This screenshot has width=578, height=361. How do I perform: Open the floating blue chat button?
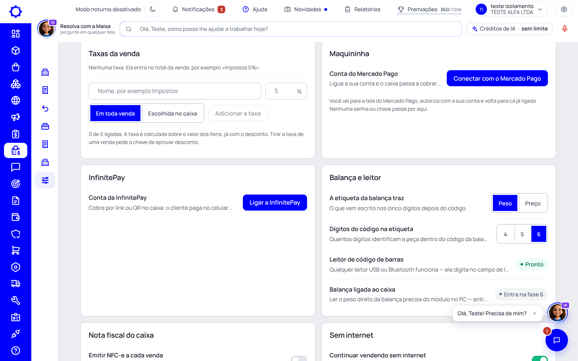pyautogui.click(x=557, y=340)
